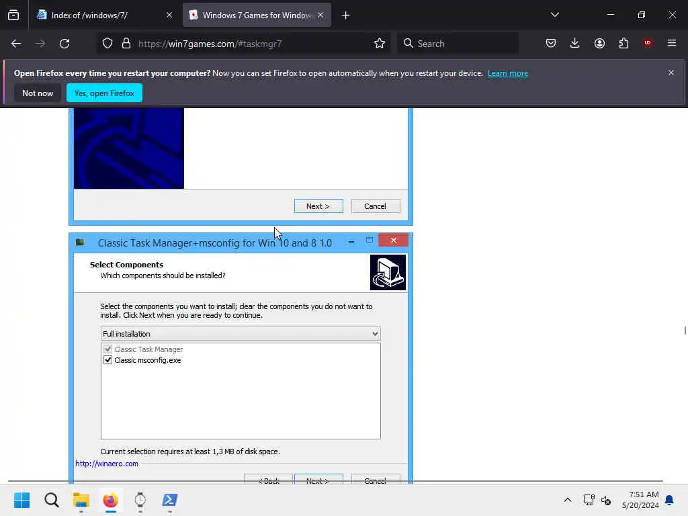Open the uBlock Origin extension icon
Viewport: 688px width, 516px height.
[x=648, y=43]
